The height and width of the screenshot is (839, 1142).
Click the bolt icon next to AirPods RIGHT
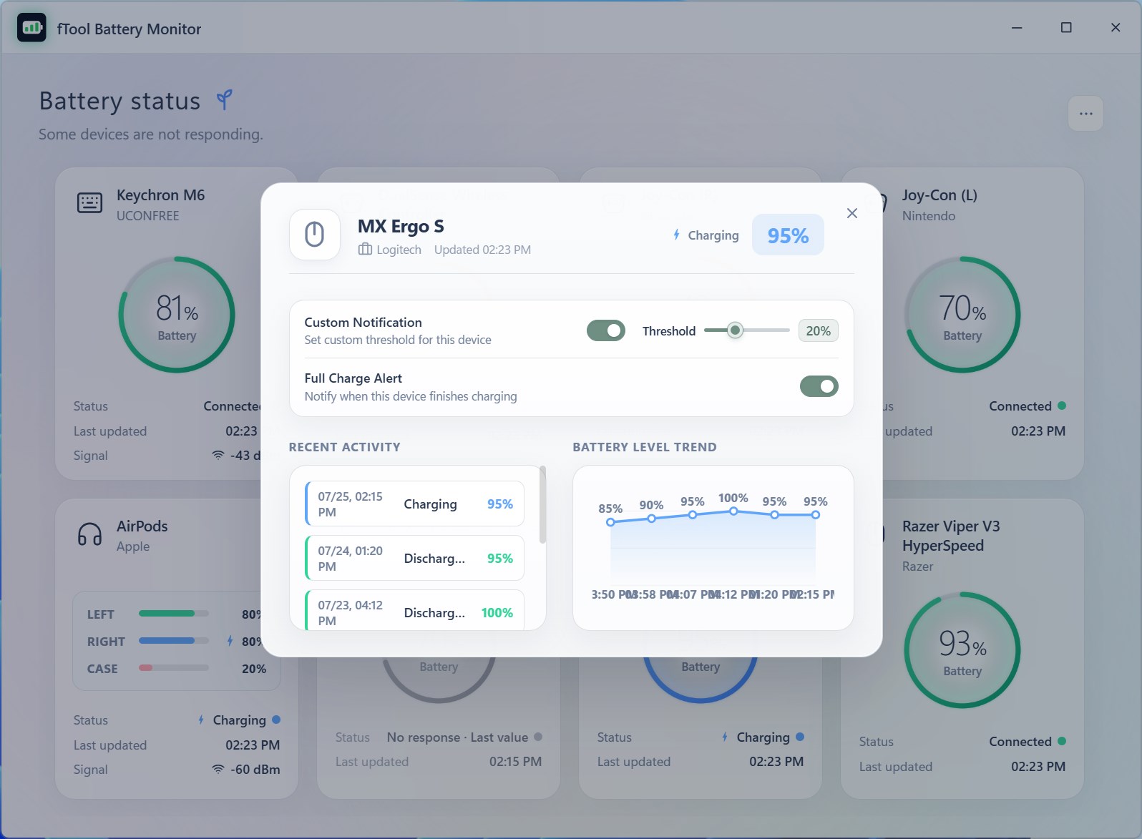230,641
